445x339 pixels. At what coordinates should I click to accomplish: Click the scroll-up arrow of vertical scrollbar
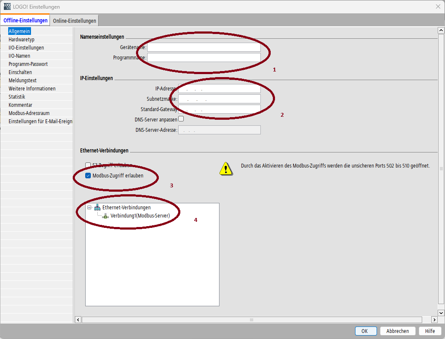coord(441,30)
